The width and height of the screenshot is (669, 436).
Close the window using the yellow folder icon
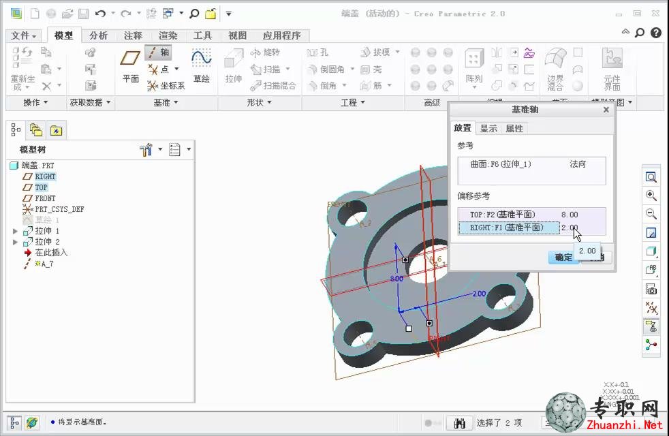pos(211,14)
